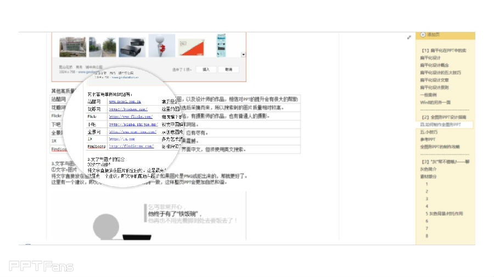Open subpage 7 under 素材部分
Image resolution: width=494 pixels, height=277 pixels.
click(427, 229)
